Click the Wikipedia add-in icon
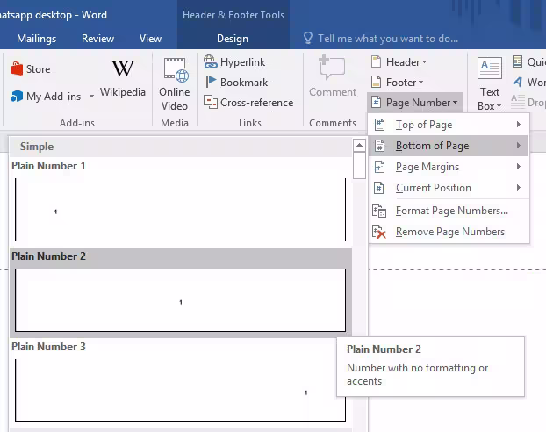Viewport: 546px width, 432px height. [123, 69]
